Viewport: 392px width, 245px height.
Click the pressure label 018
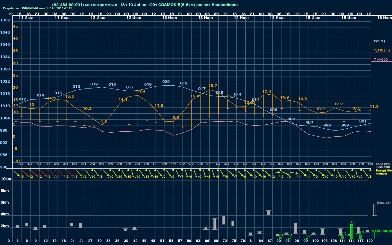[x=76, y=87]
